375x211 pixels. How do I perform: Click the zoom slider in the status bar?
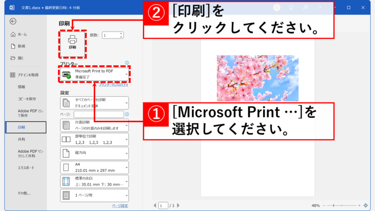coord(341,206)
